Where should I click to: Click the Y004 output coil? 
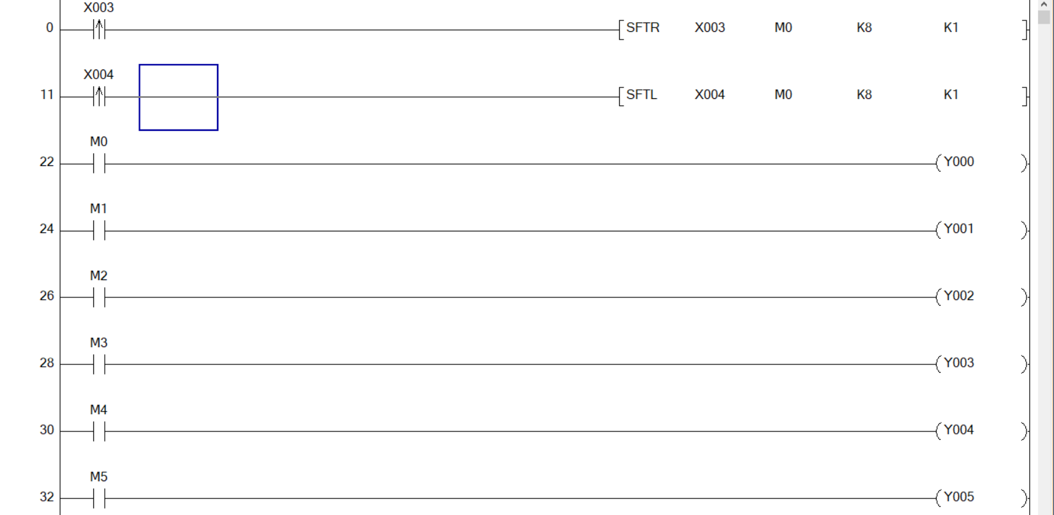pos(958,430)
